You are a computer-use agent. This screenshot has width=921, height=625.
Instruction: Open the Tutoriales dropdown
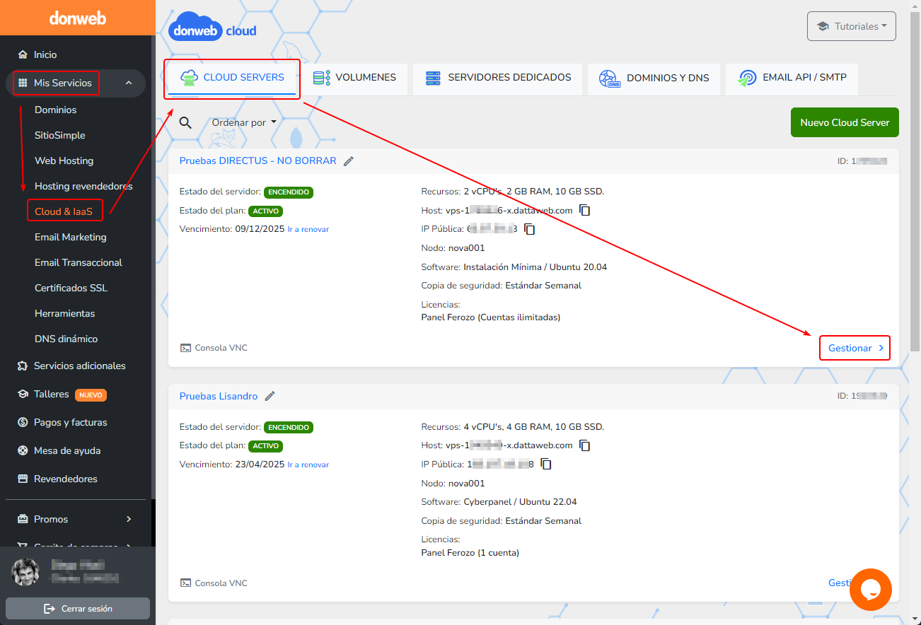point(852,26)
